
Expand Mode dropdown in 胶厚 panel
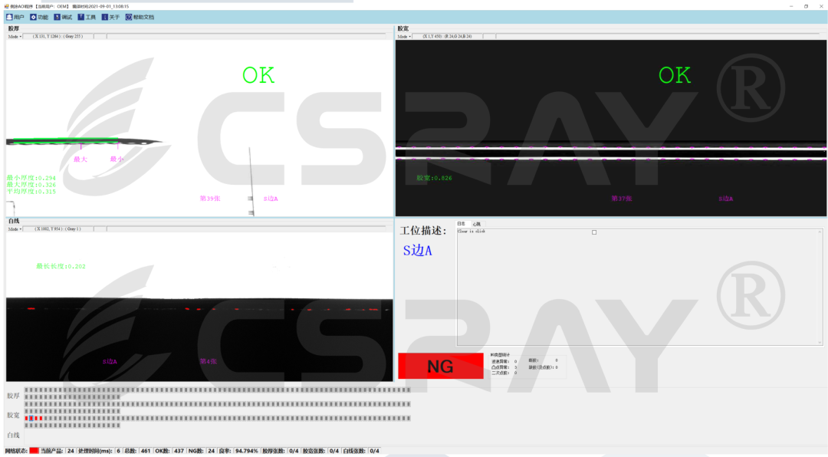coord(15,36)
